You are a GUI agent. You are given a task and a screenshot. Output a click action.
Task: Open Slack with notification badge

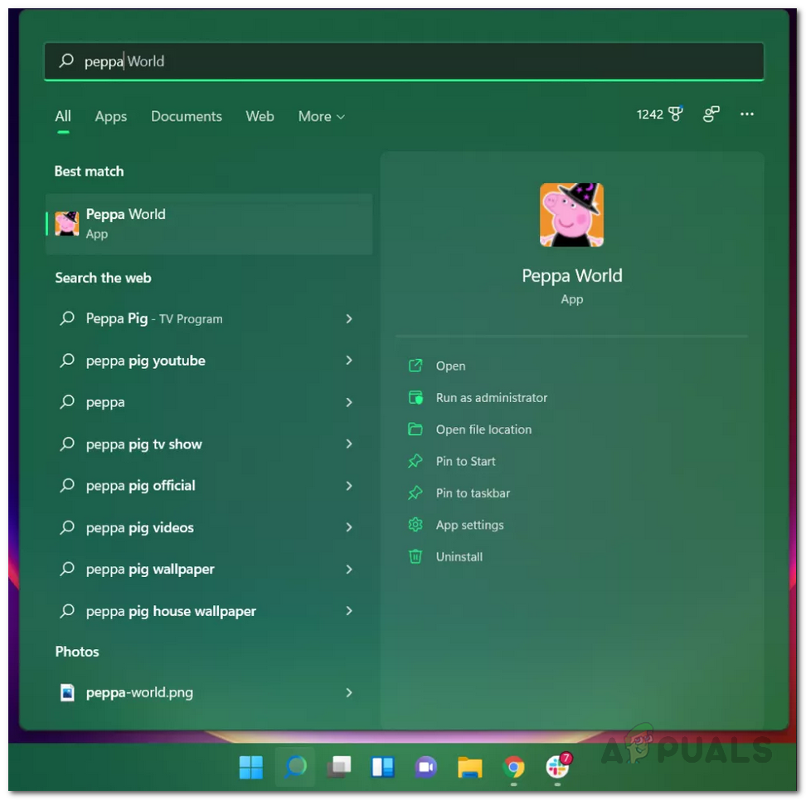(558, 766)
